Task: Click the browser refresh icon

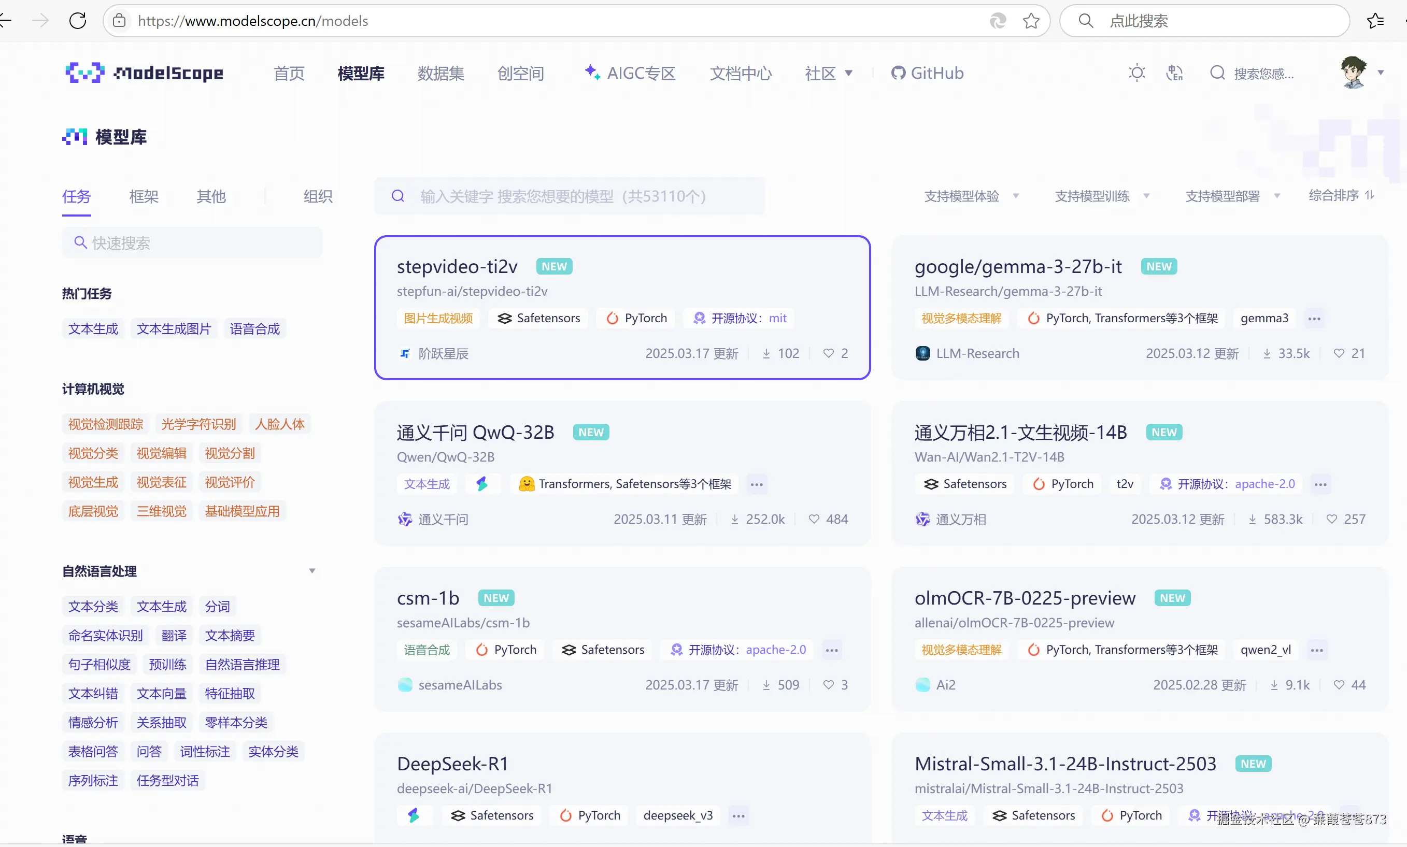Action: 78,21
